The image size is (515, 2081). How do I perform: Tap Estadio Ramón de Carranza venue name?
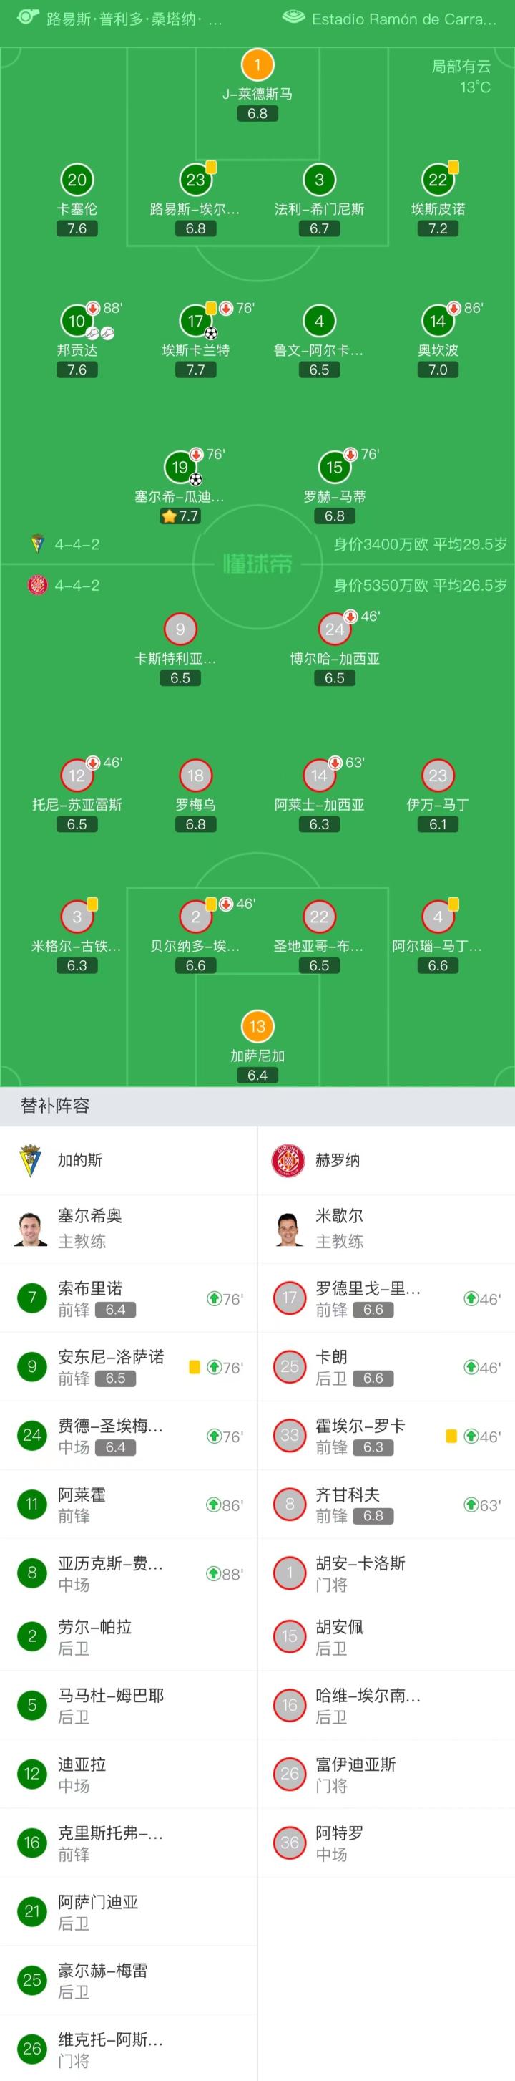(403, 19)
